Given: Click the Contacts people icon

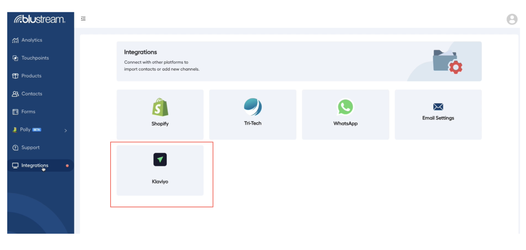Looking at the screenshot, I should coord(15,94).
